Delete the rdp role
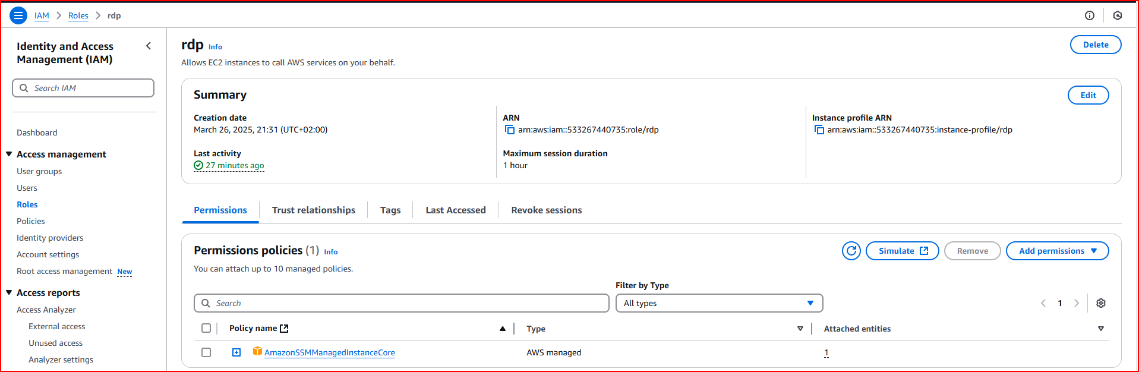 click(x=1096, y=45)
